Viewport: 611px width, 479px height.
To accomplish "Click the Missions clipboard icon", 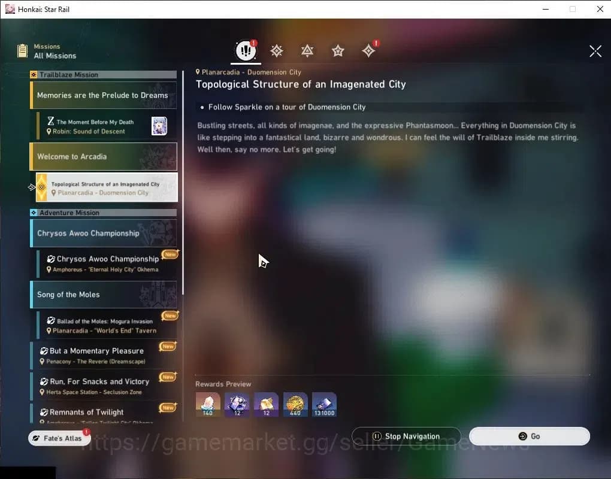I will 23,51.
